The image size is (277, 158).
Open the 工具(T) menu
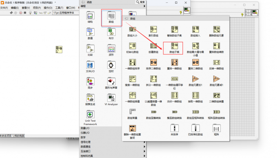[x=59, y=8]
